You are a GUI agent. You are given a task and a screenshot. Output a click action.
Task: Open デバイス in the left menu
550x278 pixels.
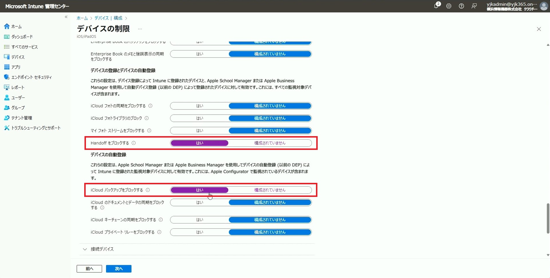18,57
